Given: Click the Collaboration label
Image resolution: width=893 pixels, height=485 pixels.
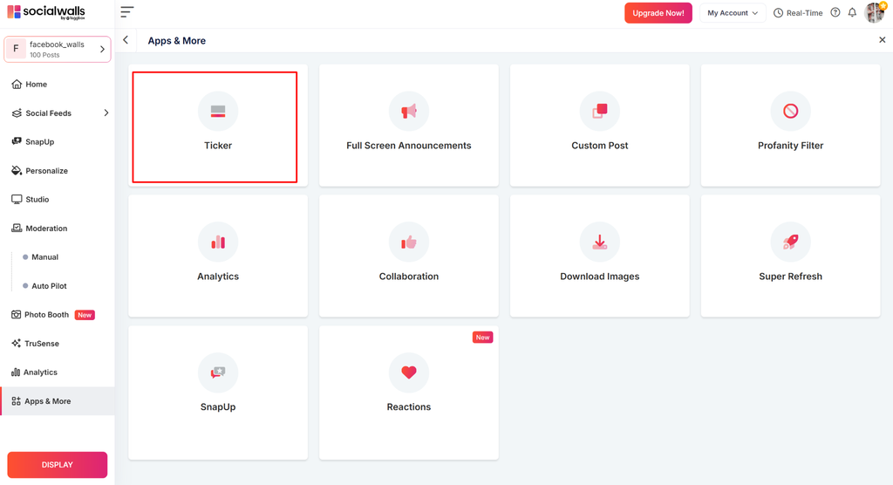Looking at the screenshot, I should pos(409,277).
